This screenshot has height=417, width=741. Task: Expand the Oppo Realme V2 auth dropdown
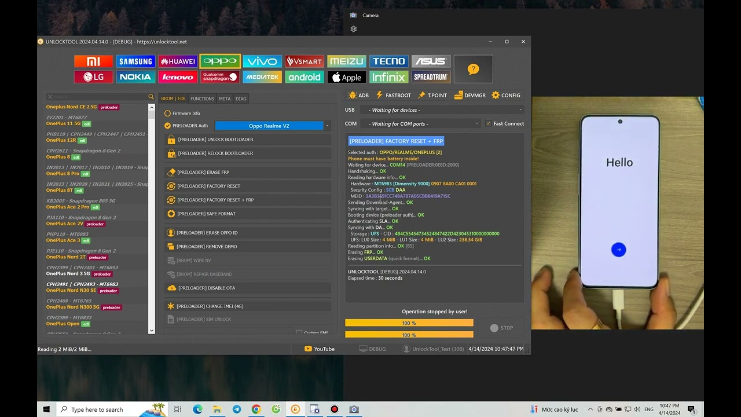click(x=327, y=126)
